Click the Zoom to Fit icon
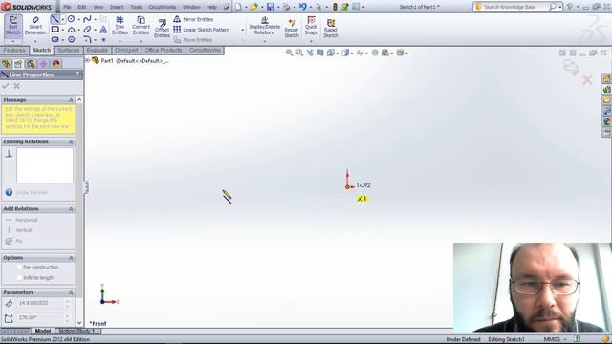 (x=289, y=53)
